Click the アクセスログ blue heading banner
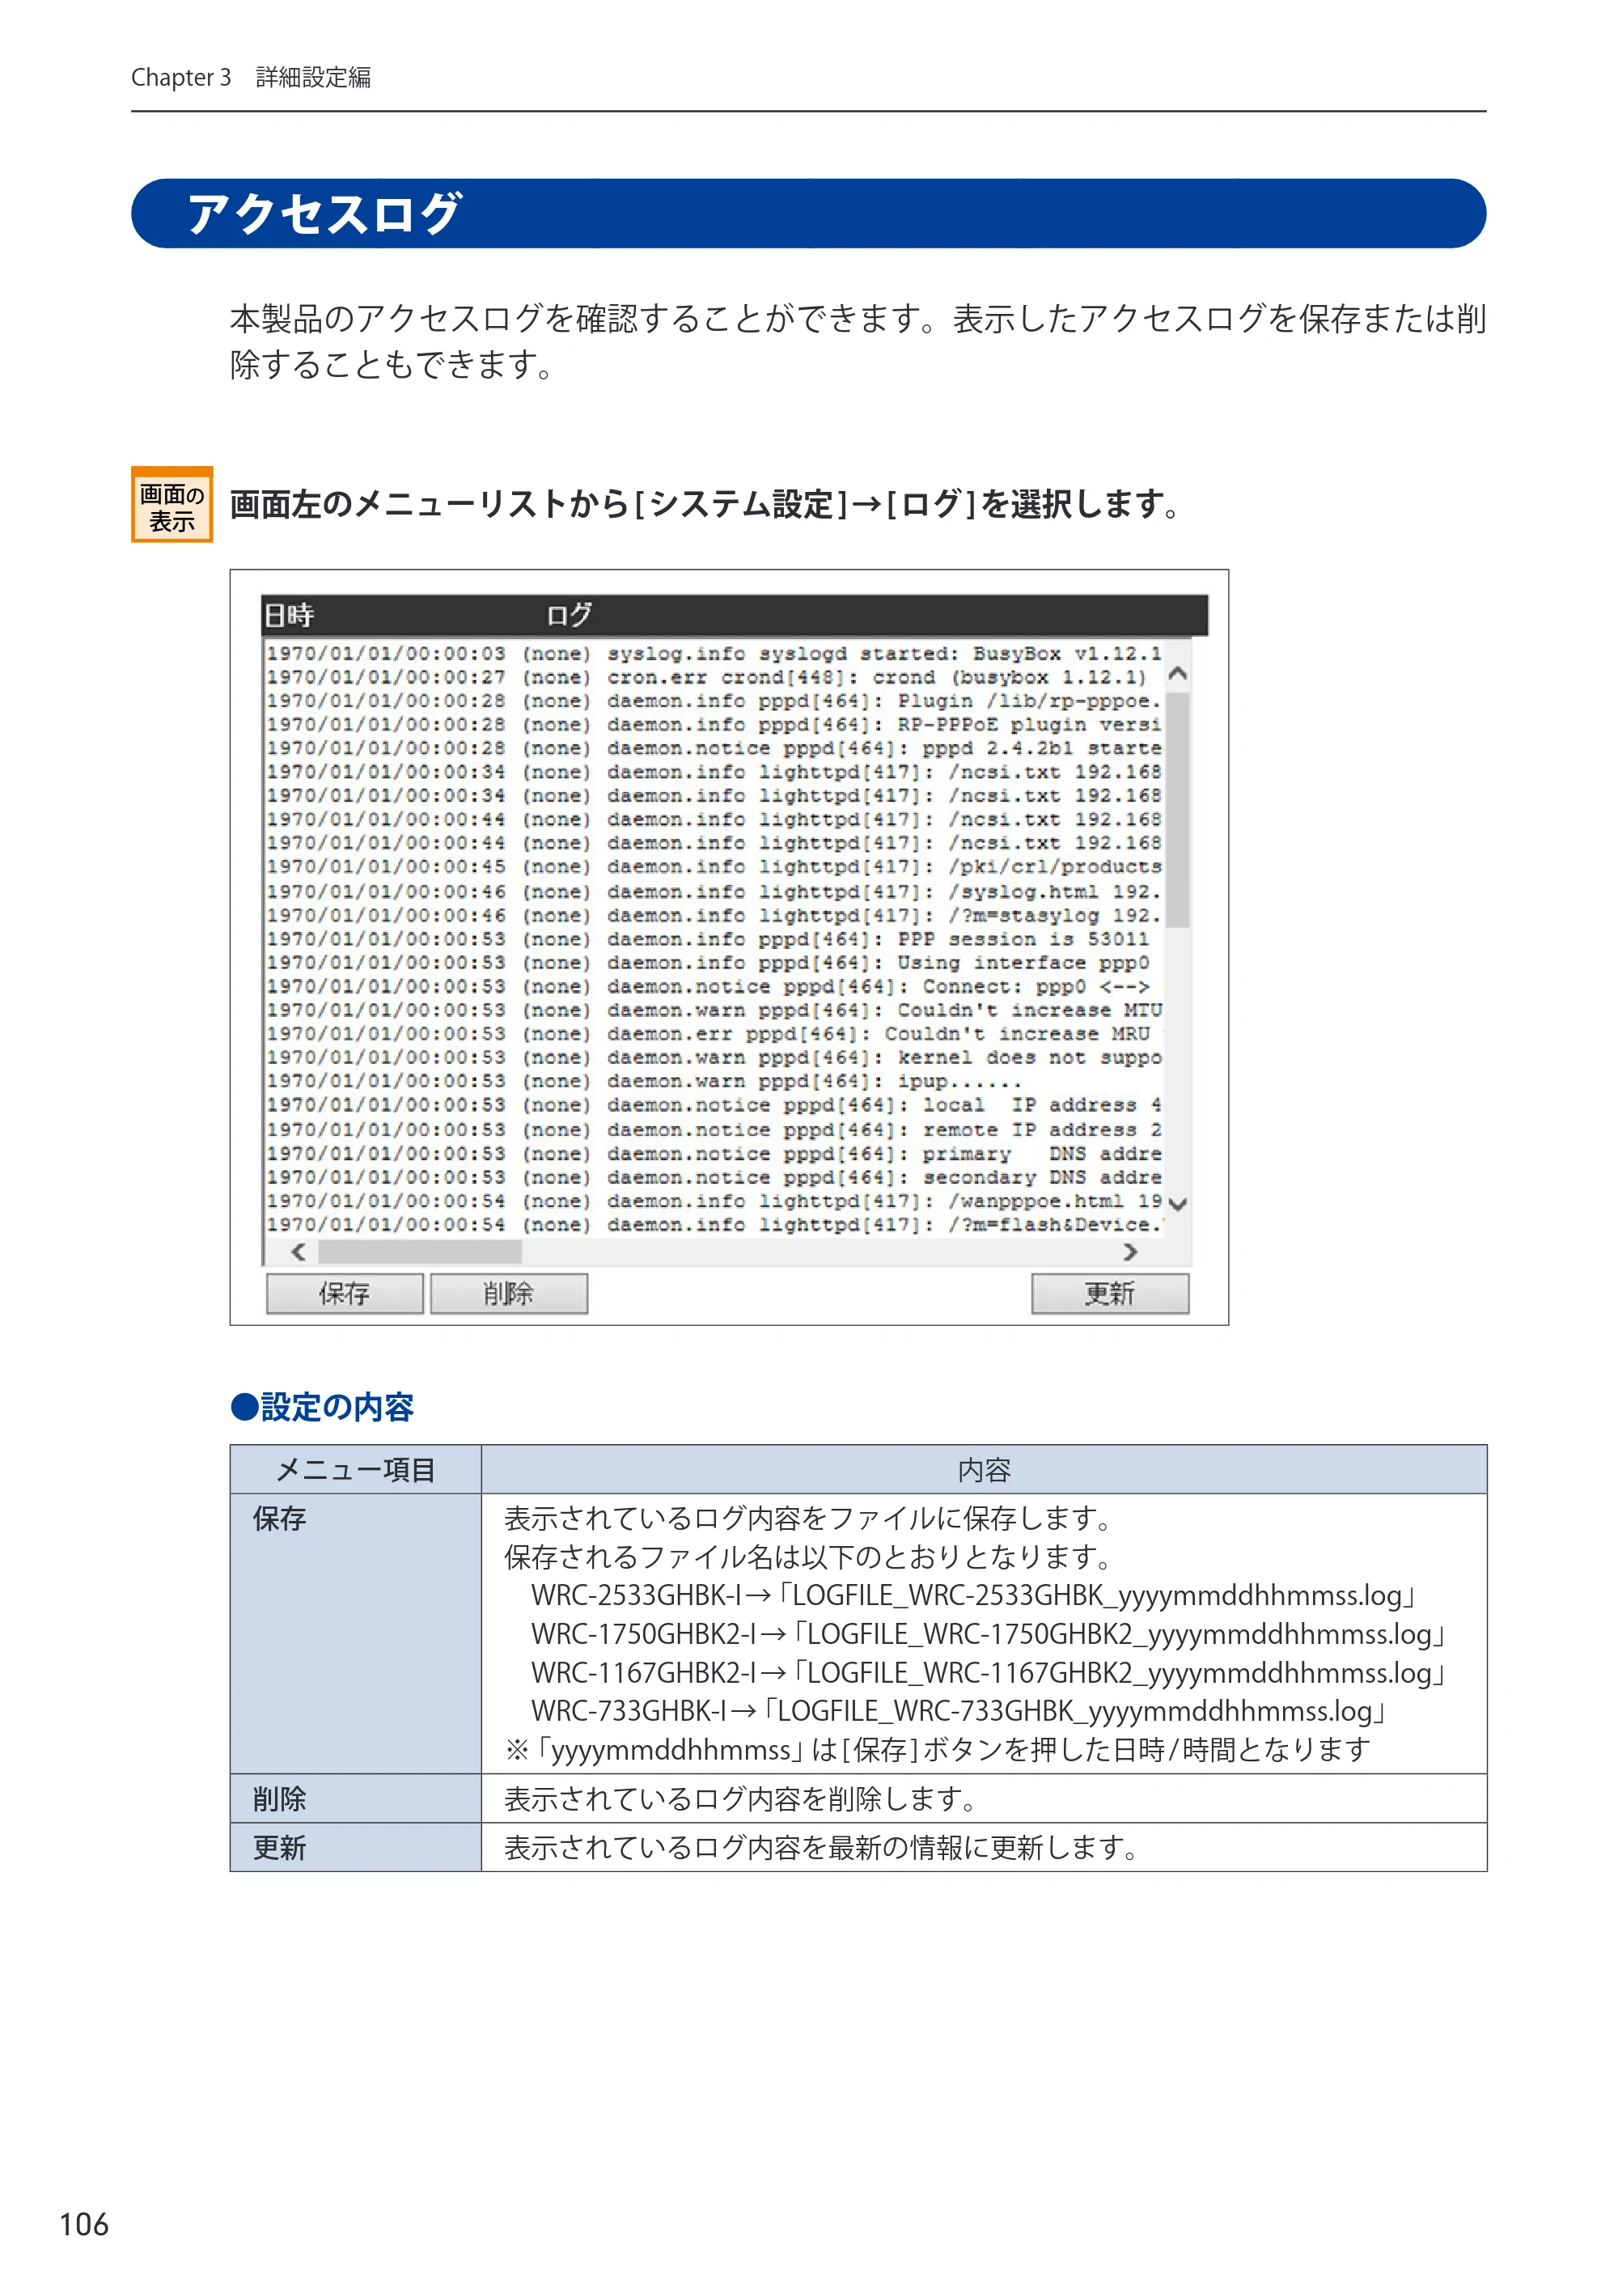The width and height of the screenshot is (1618, 2296). (x=808, y=213)
